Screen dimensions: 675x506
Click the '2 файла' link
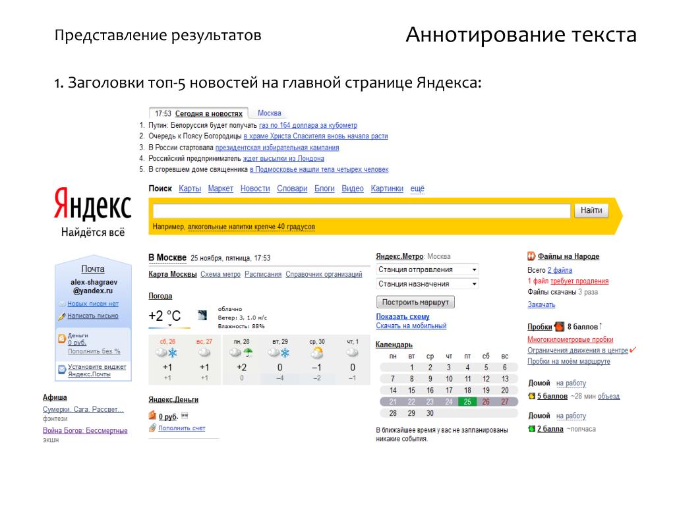(x=560, y=270)
